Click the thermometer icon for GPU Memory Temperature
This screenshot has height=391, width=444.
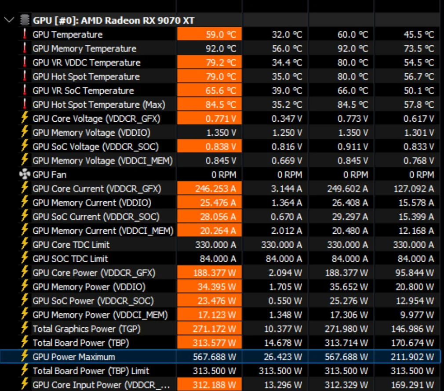click(x=25, y=48)
